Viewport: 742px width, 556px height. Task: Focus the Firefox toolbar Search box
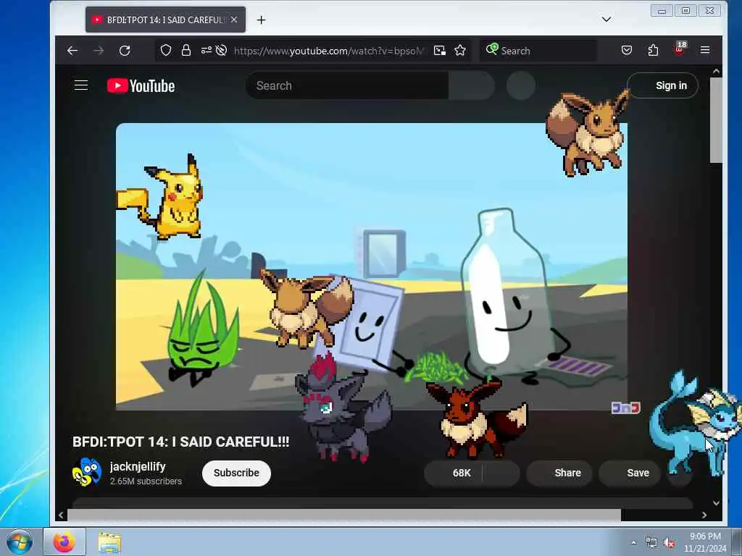[538, 51]
